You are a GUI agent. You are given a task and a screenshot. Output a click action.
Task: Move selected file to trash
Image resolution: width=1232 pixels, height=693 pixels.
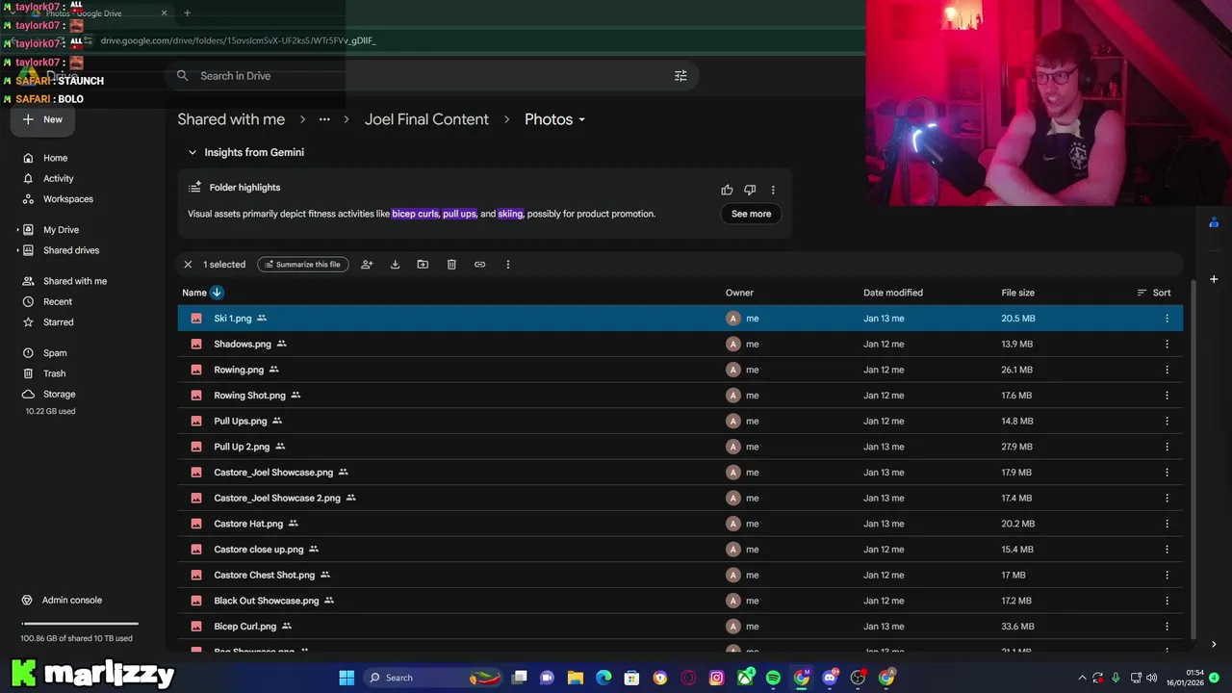[x=451, y=264]
